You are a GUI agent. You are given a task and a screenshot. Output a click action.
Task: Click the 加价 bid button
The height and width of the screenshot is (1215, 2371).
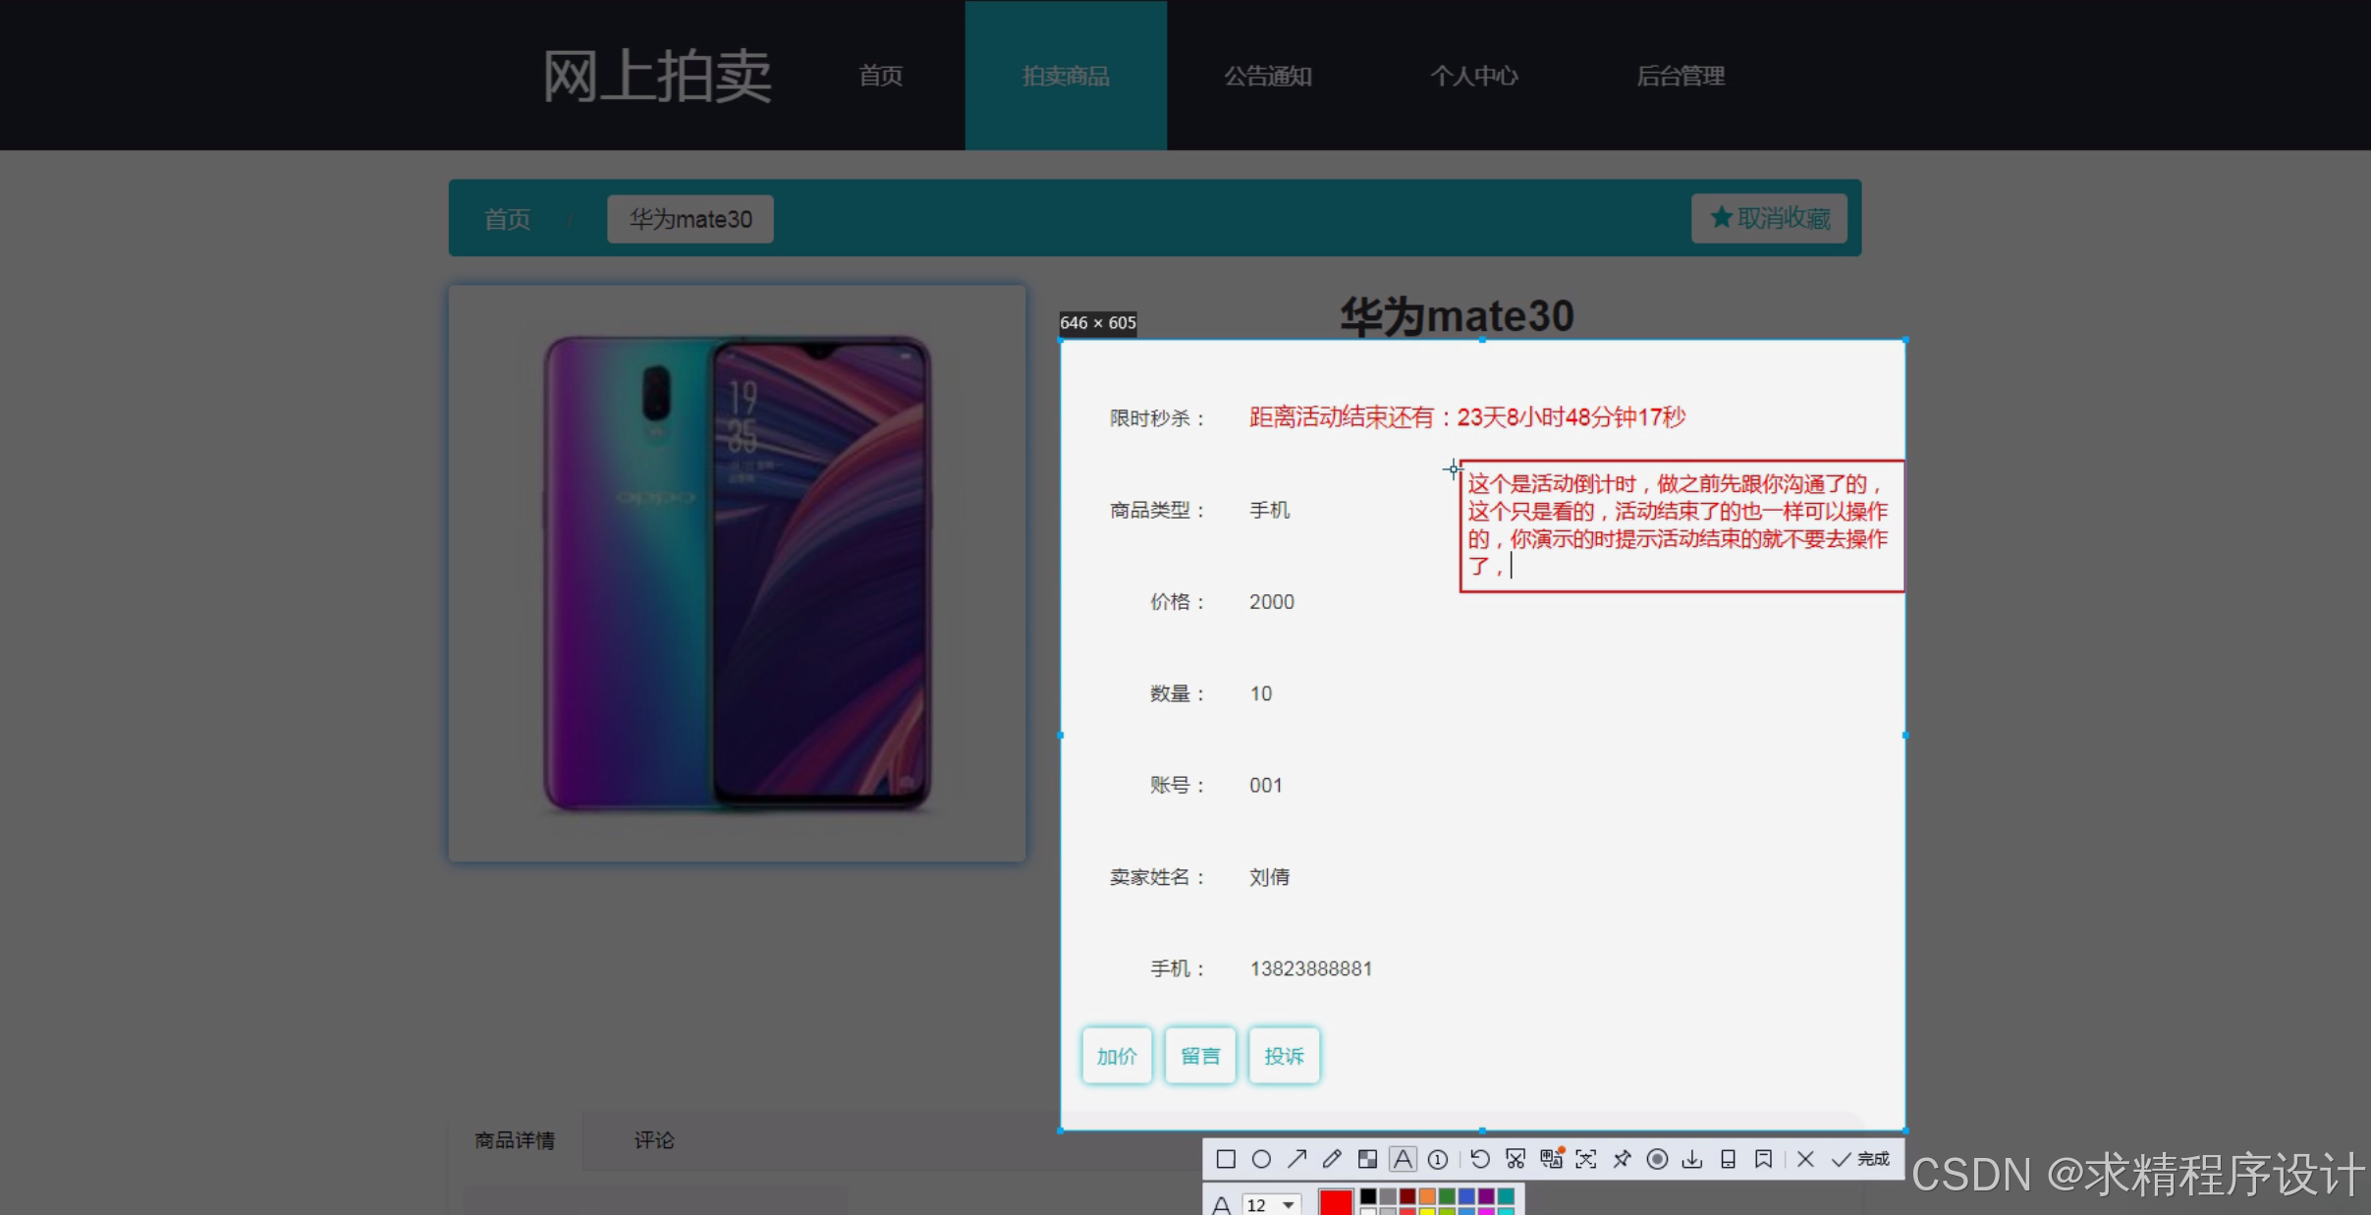[x=1117, y=1056]
